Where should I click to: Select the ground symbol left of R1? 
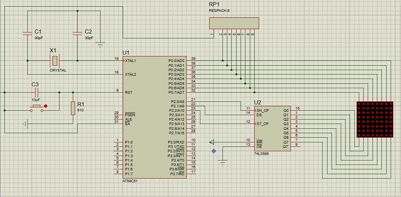25,124
